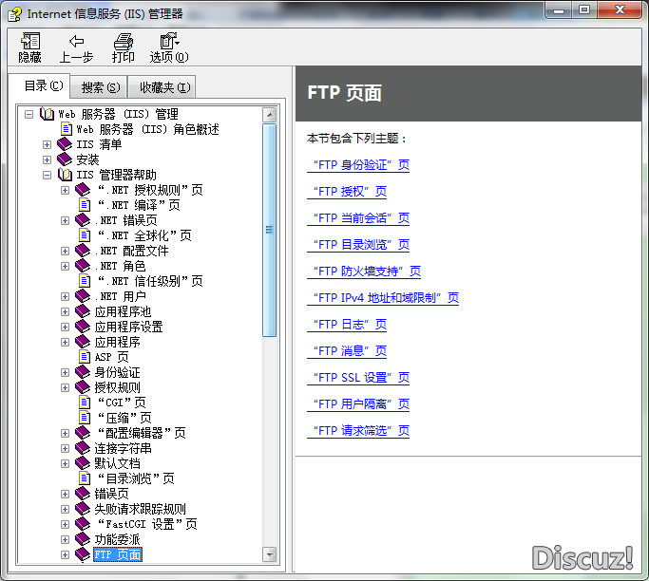Collapse the Web 服务器 (IIS) 管理 root node

(x=29, y=114)
